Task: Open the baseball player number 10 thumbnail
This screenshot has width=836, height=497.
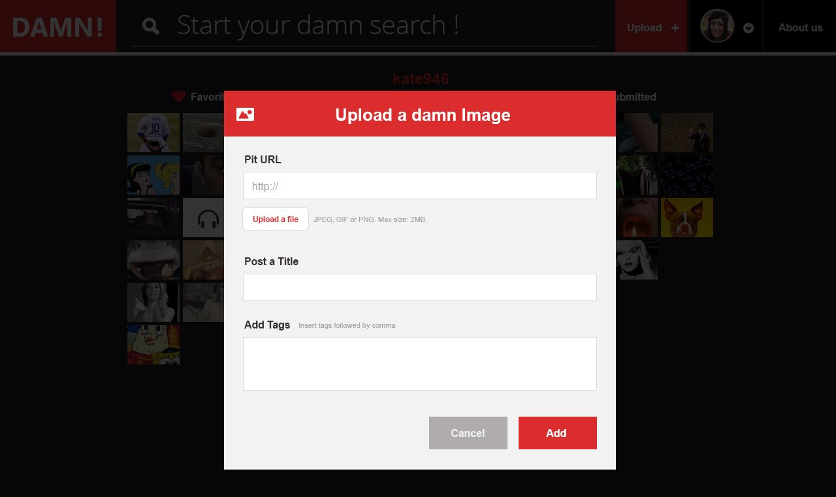Action: click(x=153, y=133)
